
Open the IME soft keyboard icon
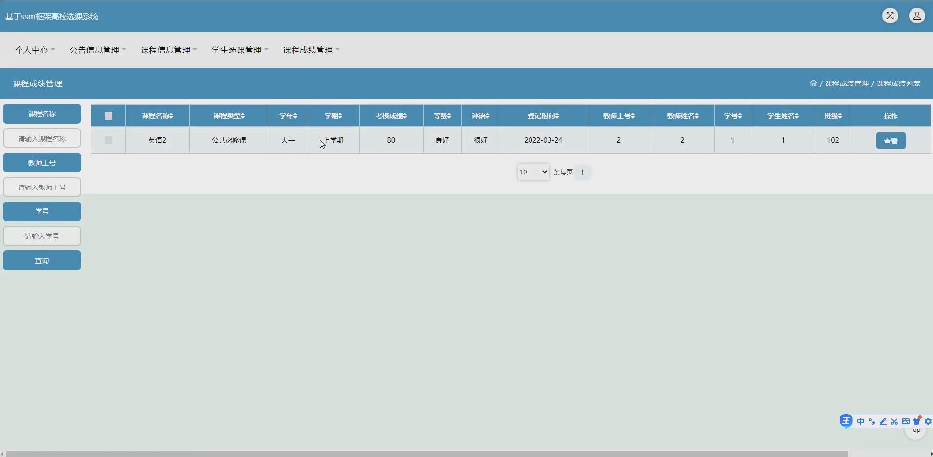906,421
